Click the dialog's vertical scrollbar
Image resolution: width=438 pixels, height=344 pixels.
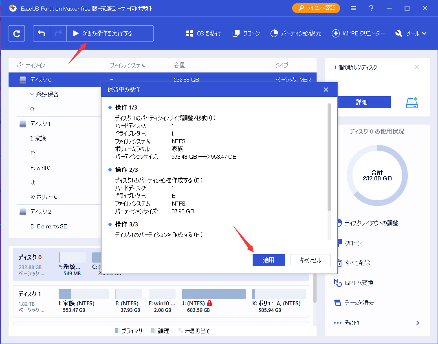tap(329, 157)
